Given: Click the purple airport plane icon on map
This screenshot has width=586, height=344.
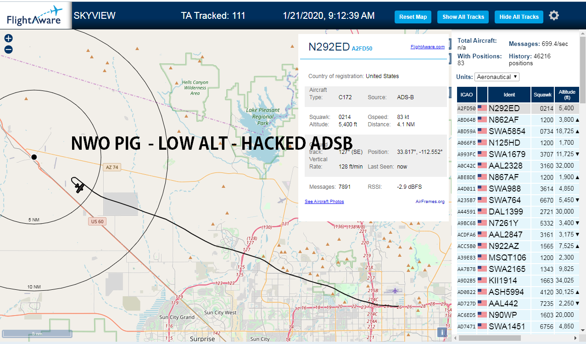Looking at the screenshot, I should [396, 290].
